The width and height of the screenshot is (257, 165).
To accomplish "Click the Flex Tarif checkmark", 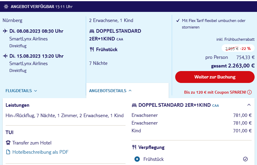I will coord(178,21).
